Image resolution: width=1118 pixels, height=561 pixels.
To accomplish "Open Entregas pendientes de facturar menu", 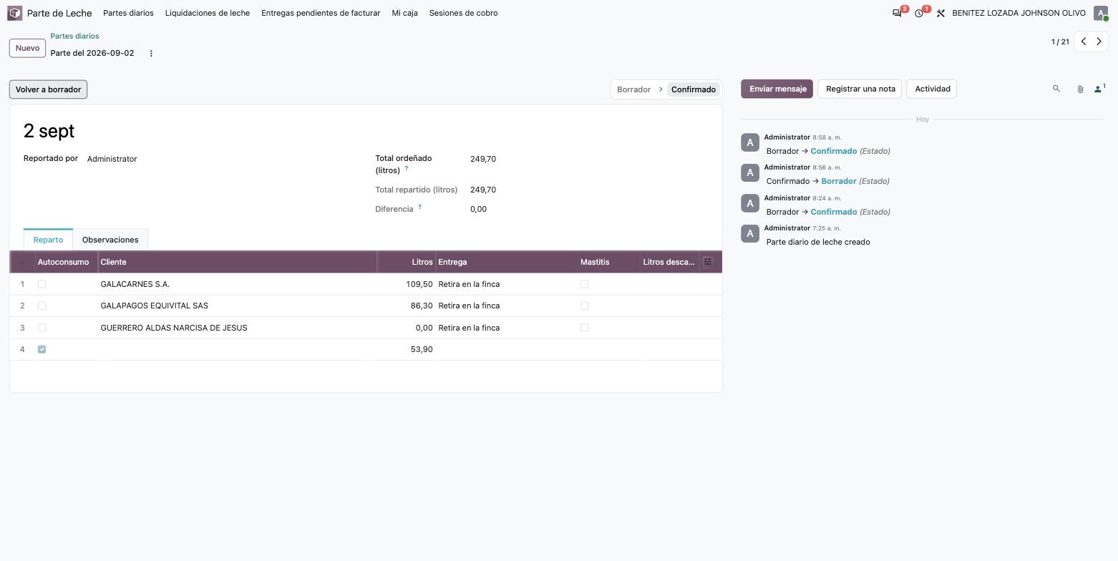I will pyautogui.click(x=321, y=13).
